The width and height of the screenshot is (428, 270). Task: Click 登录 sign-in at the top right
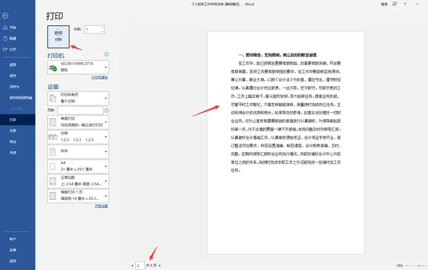point(385,4)
